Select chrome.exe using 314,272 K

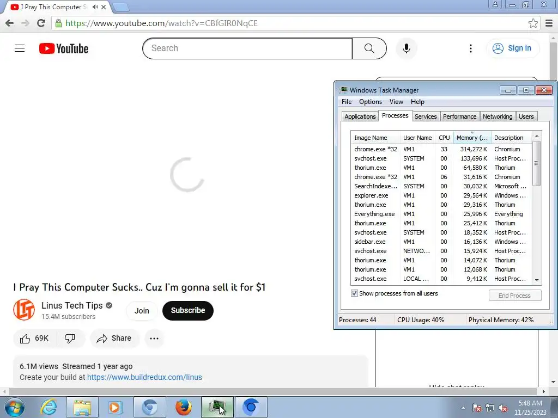click(441, 149)
